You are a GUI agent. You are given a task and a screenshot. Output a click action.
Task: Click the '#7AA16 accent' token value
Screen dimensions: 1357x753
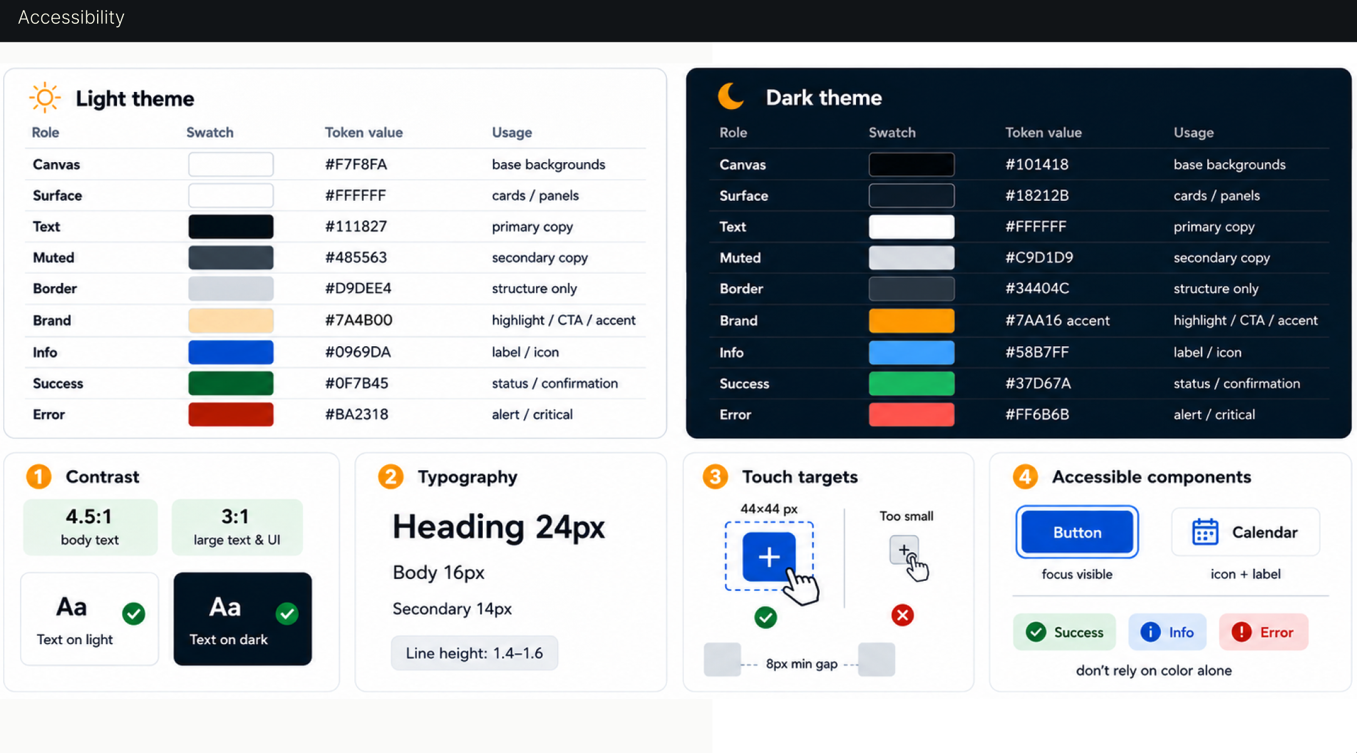1057,320
